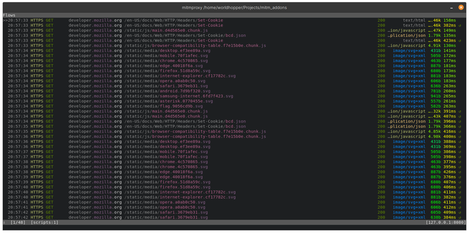Click the replay marker on the 384ms flow
The image size is (469, 233).
460,218
